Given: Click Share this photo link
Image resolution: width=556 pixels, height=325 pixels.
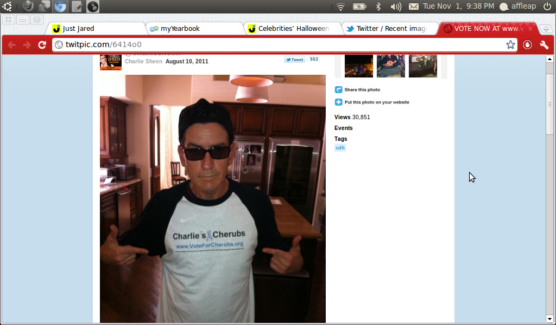Looking at the screenshot, I should (362, 90).
